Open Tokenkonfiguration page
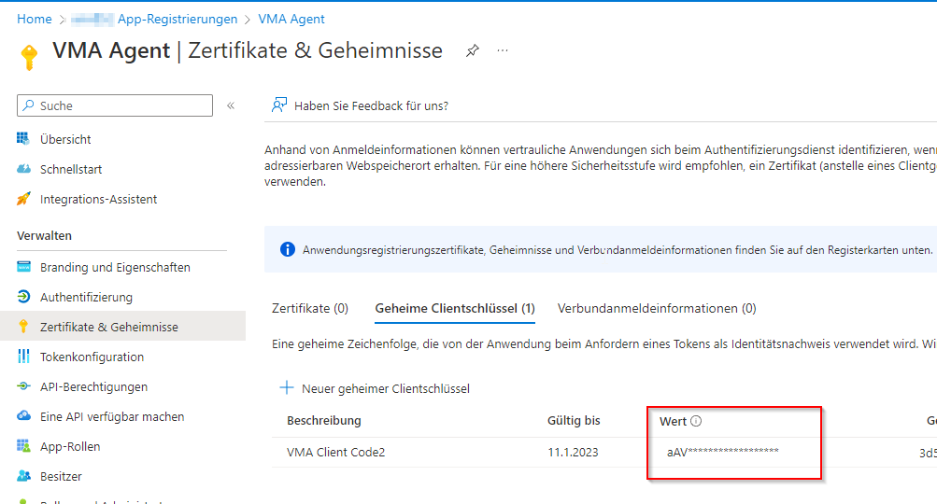The height and width of the screenshot is (504, 937). tap(92, 357)
